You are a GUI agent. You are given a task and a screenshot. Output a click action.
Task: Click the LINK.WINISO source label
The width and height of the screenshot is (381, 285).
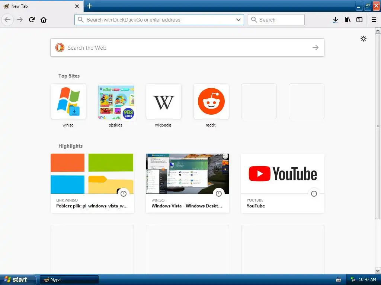67,200
